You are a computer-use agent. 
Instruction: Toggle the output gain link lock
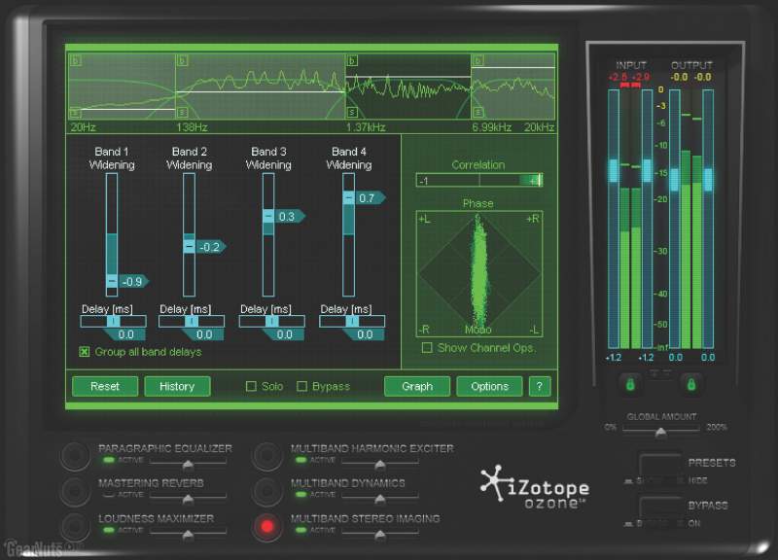coord(691,387)
